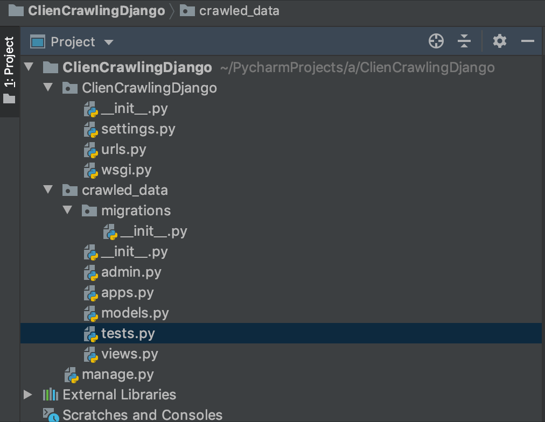
Task: Click the inner ClienCrawlingDjango package folder icon
Action: tap(70, 88)
